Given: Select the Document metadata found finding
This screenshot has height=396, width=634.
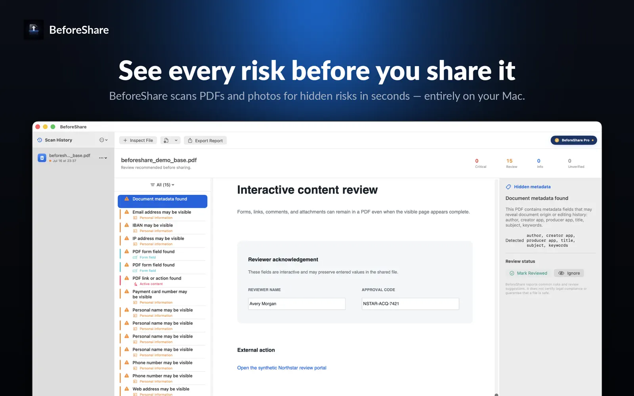Looking at the screenshot, I should pyautogui.click(x=162, y=201).
